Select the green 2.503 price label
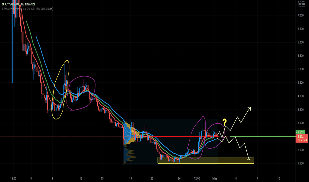The height and width of the screenshot is (182, 309). click(x=300, y=132)
